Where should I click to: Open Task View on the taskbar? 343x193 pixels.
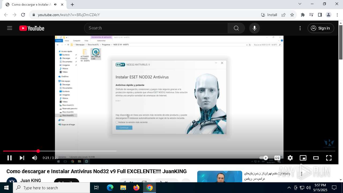[x=96, y=188]
